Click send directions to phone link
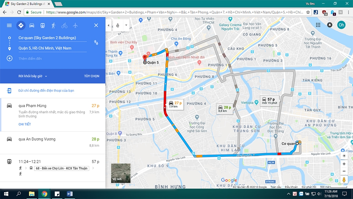 click(x=46, y=91)
